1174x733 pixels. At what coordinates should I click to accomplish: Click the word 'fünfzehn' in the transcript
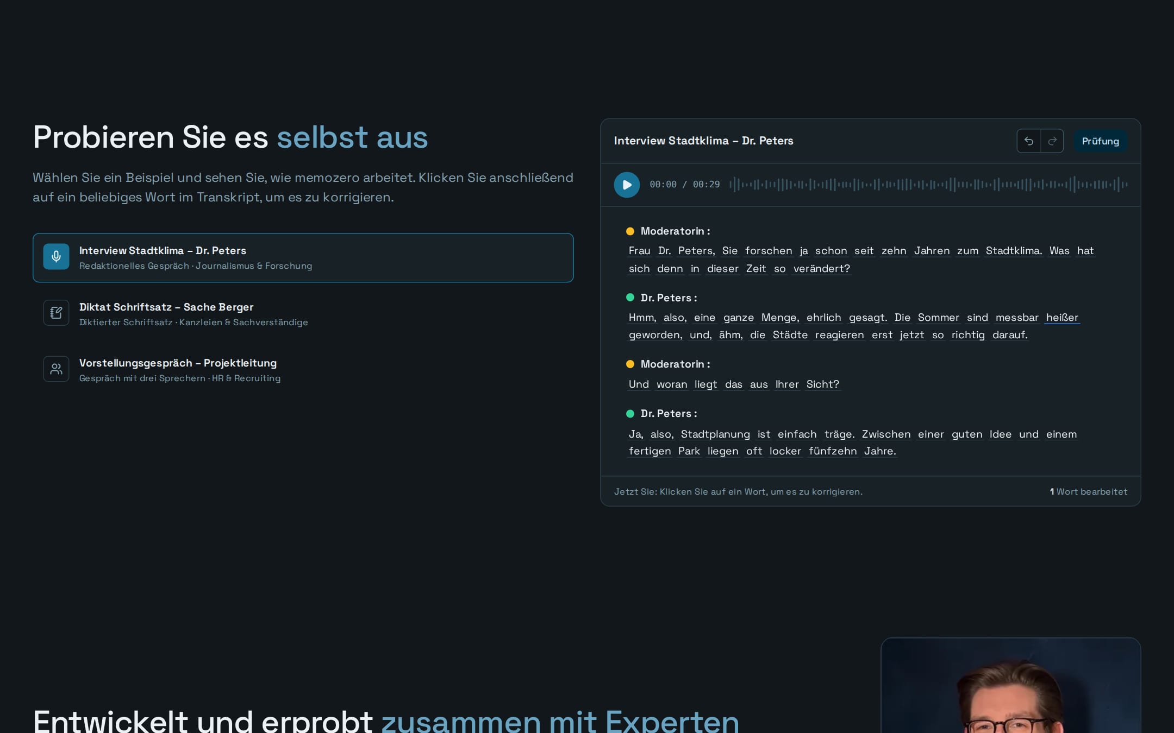point(833,451)
